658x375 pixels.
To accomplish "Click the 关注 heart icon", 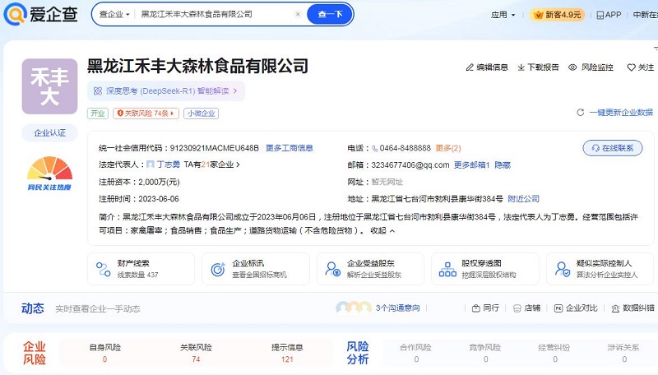I will 631,67.
